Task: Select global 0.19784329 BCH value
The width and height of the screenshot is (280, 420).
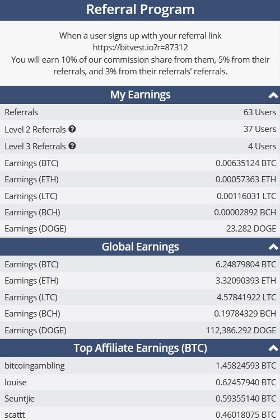Action: 245,313
